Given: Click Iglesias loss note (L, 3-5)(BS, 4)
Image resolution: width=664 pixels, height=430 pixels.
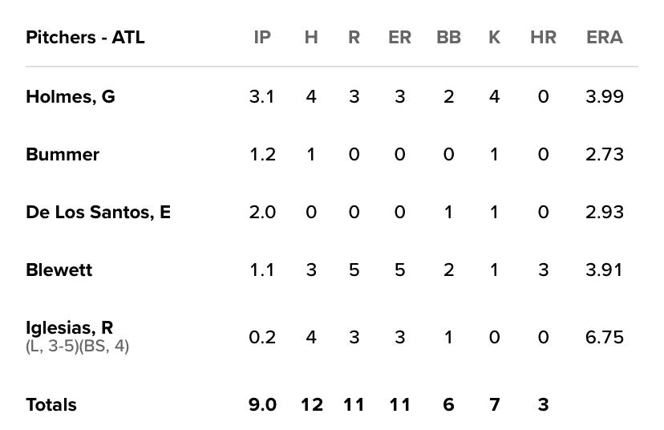Looking at the screenshot, I should tap(78, 346).
